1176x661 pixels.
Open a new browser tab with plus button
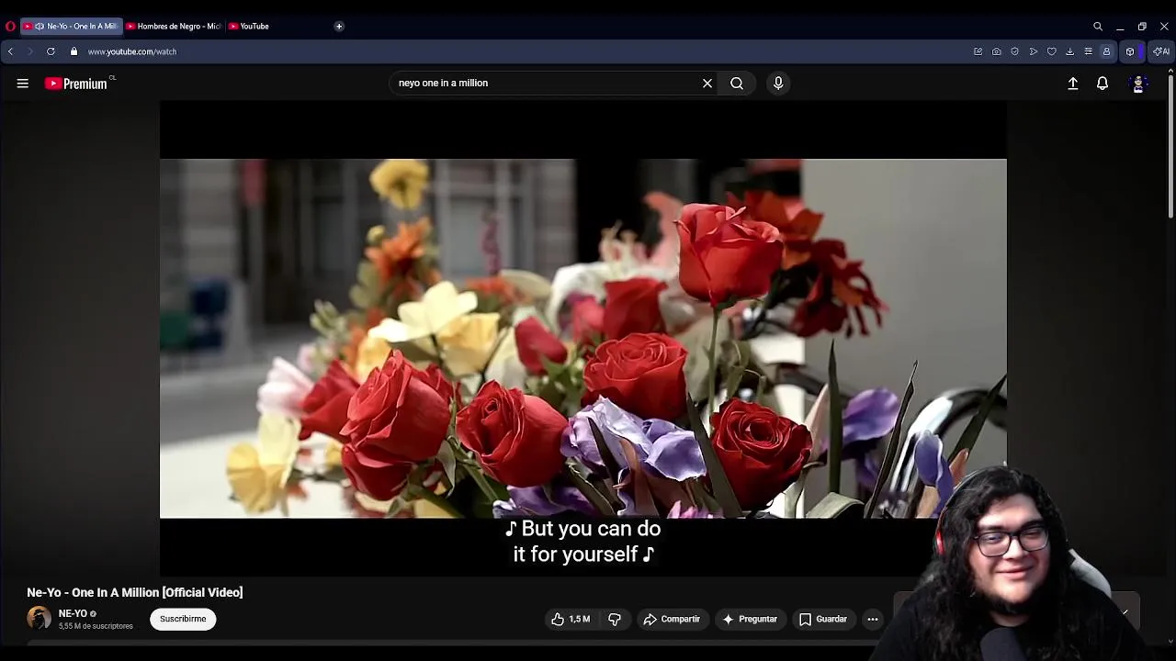[339, 27]
